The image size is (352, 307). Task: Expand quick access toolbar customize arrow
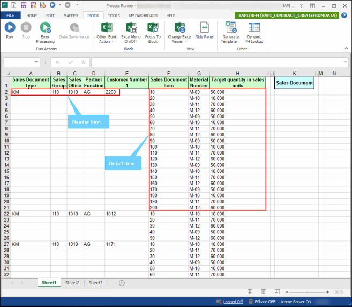(77, 5)
